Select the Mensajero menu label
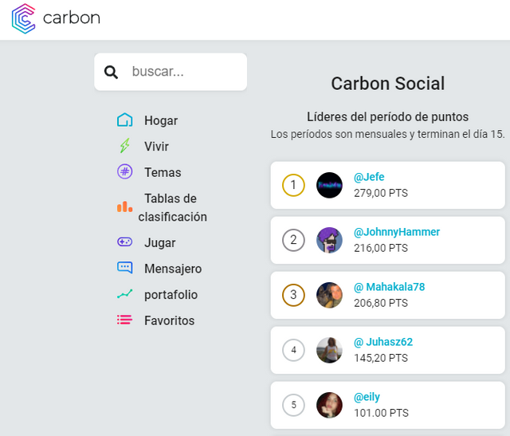 (x=173, y=269)
